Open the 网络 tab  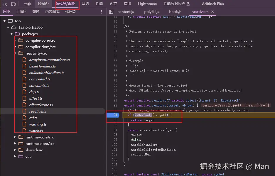[x=85, y=4]
